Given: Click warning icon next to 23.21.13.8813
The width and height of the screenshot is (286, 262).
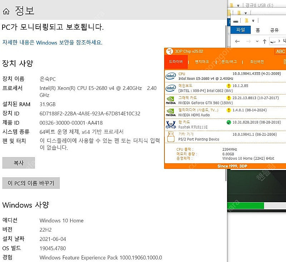Looking at the screenshot, I should click(x=228, y=98).
